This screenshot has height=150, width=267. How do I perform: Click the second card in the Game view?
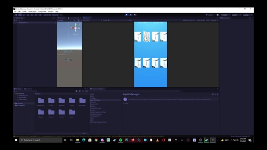(x=146, y=36)
